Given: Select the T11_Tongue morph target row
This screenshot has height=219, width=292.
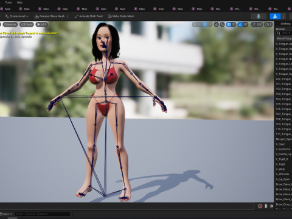Looking at the screenshot, I should (283, 134).
